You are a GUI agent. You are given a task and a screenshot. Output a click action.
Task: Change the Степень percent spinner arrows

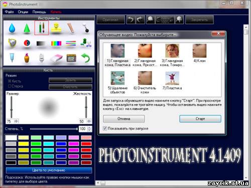coord(90,129)
